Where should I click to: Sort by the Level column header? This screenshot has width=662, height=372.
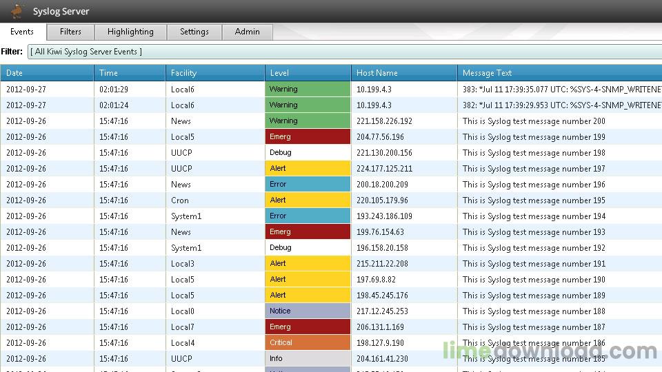308,73
